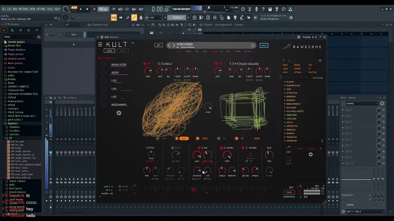Click the UNDO button
The height and width of the screenshot is (221, 394).
109,51
